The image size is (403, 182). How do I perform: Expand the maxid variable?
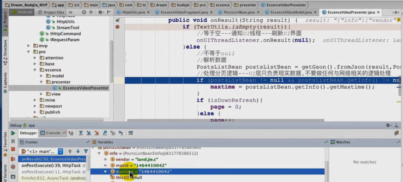click(106, 165)
